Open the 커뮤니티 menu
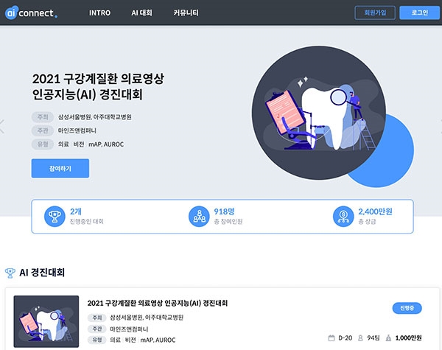 tap(186, 13)
